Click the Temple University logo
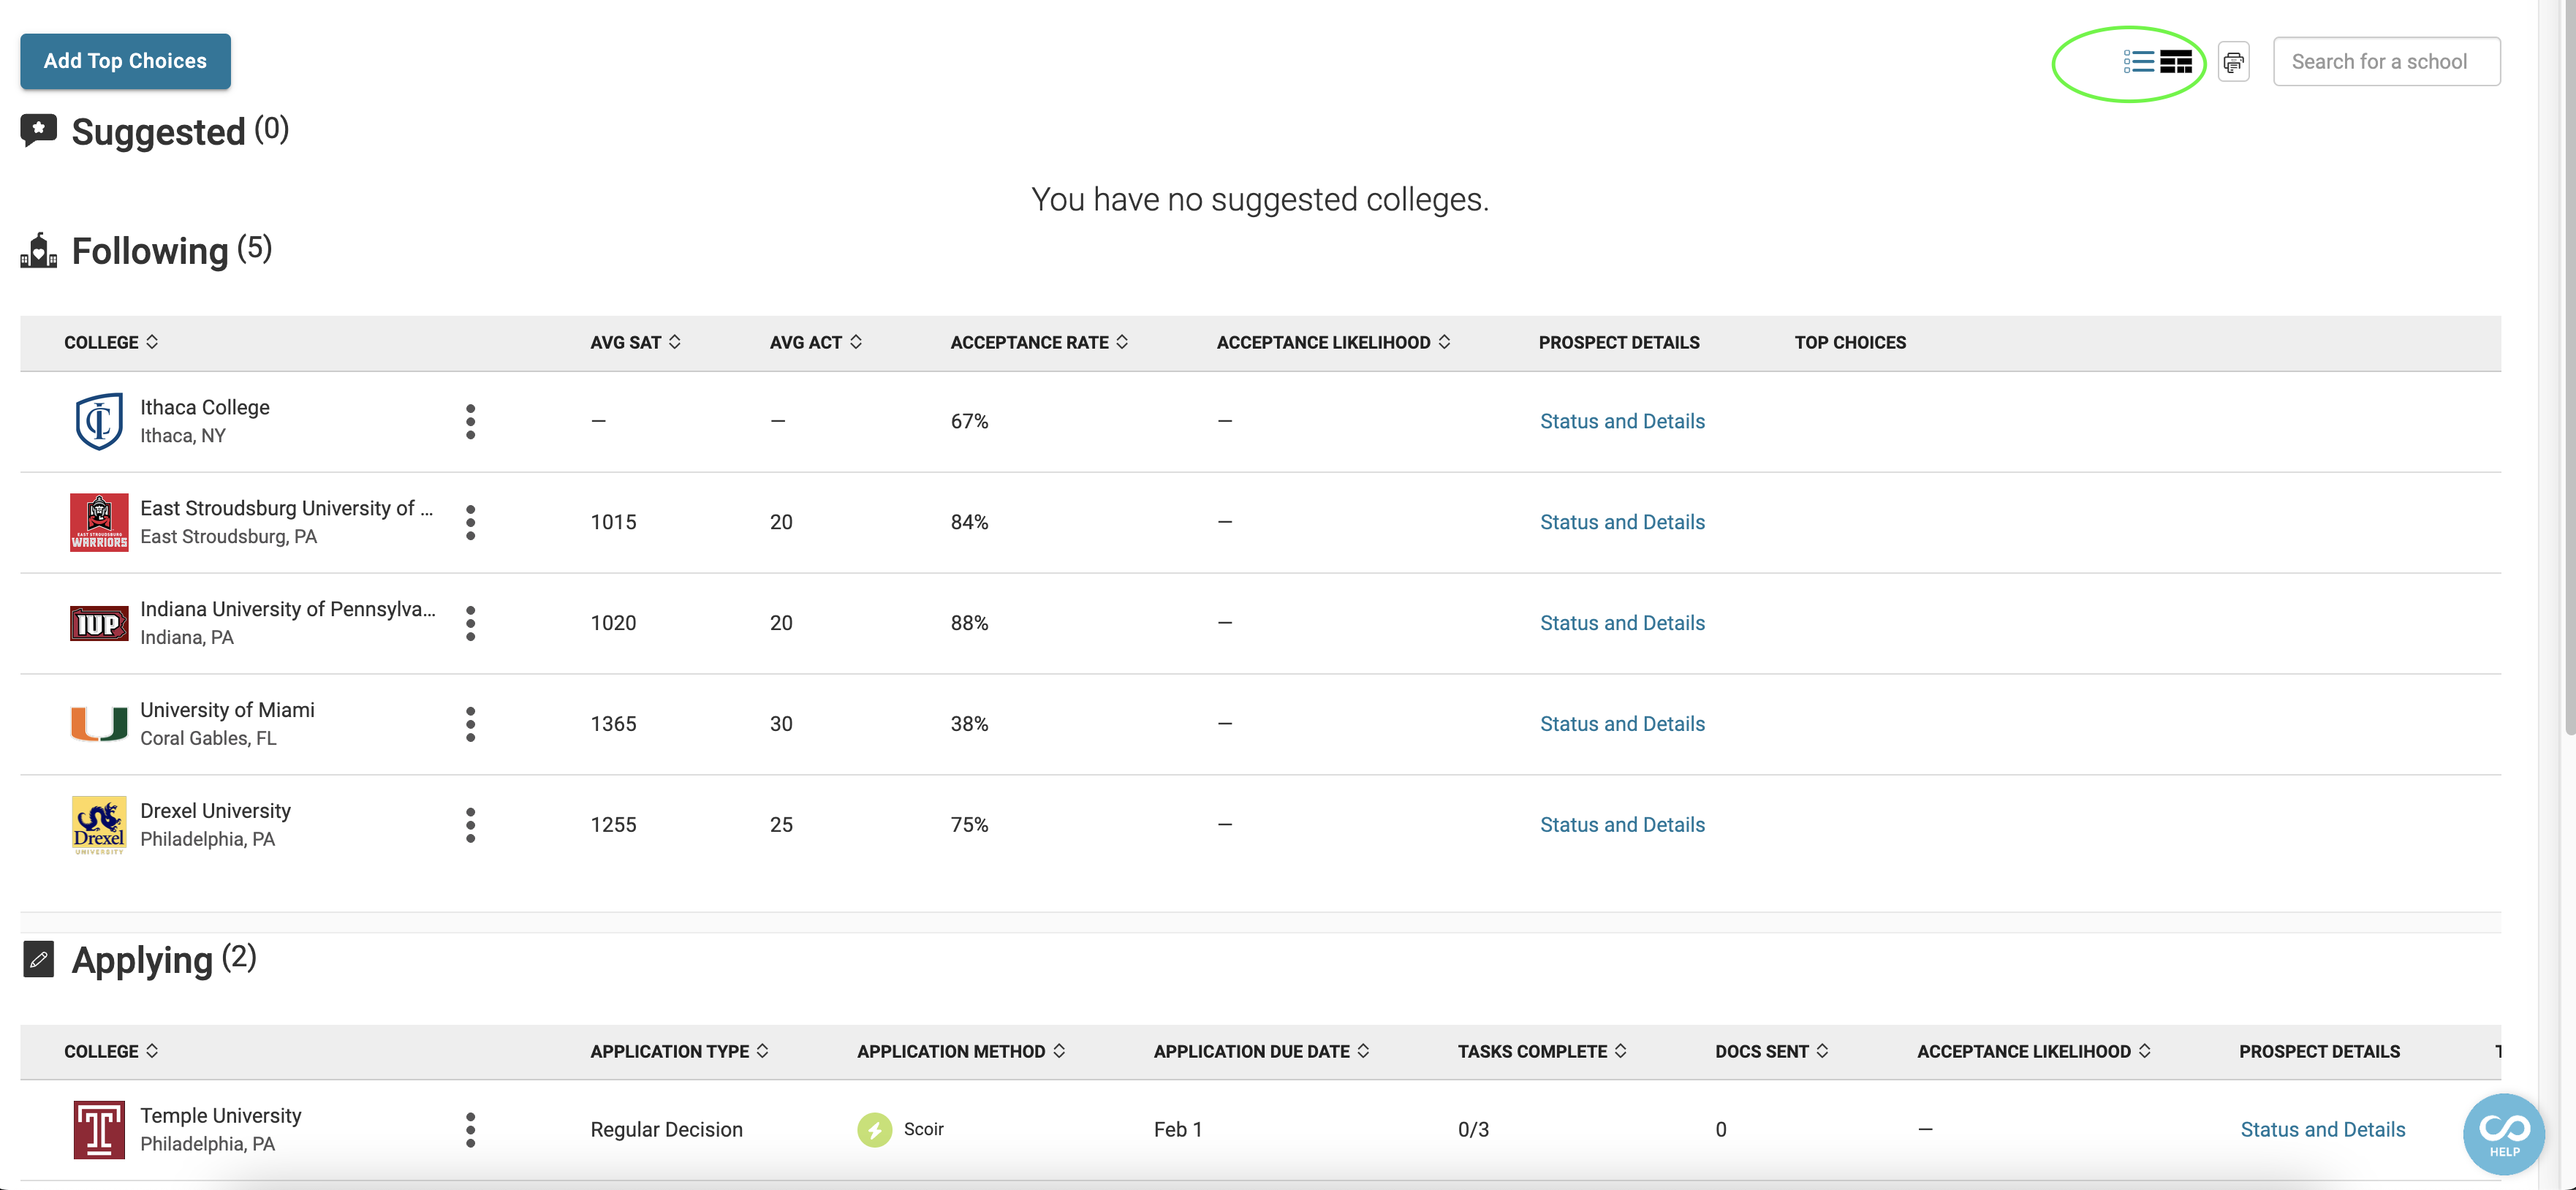Image resolution: width=2576 pixels, height=1190 pixels. 99,1130
